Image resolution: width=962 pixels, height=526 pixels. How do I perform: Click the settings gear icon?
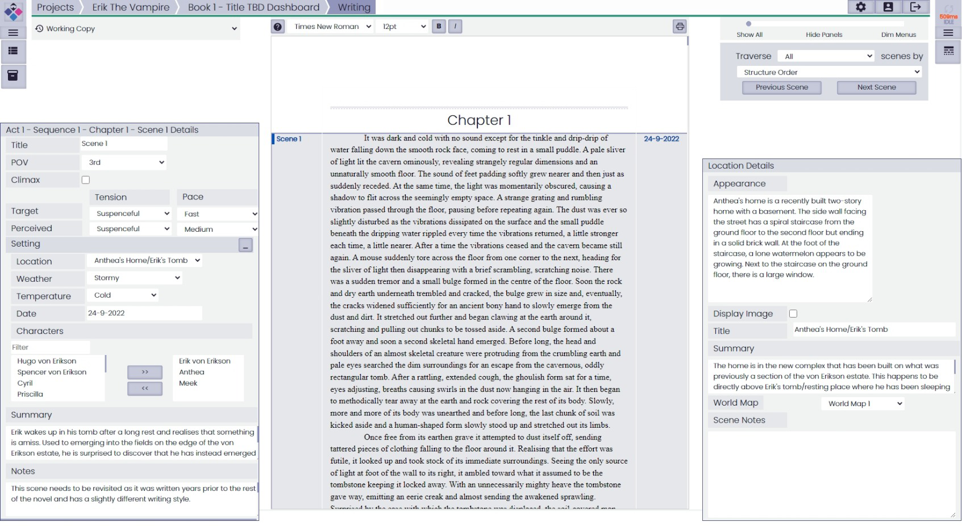tap(861, 7)
